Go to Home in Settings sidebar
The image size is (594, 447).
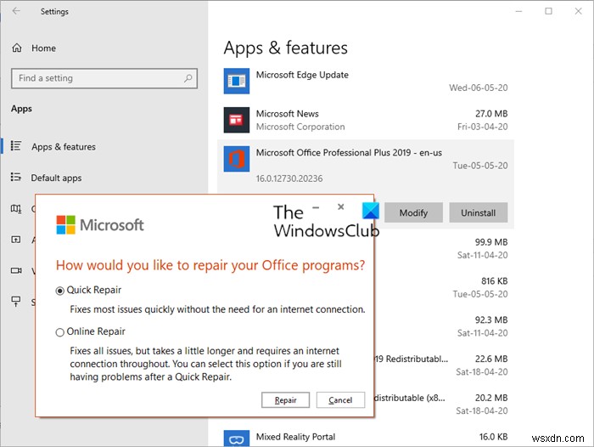click(43, 48)
